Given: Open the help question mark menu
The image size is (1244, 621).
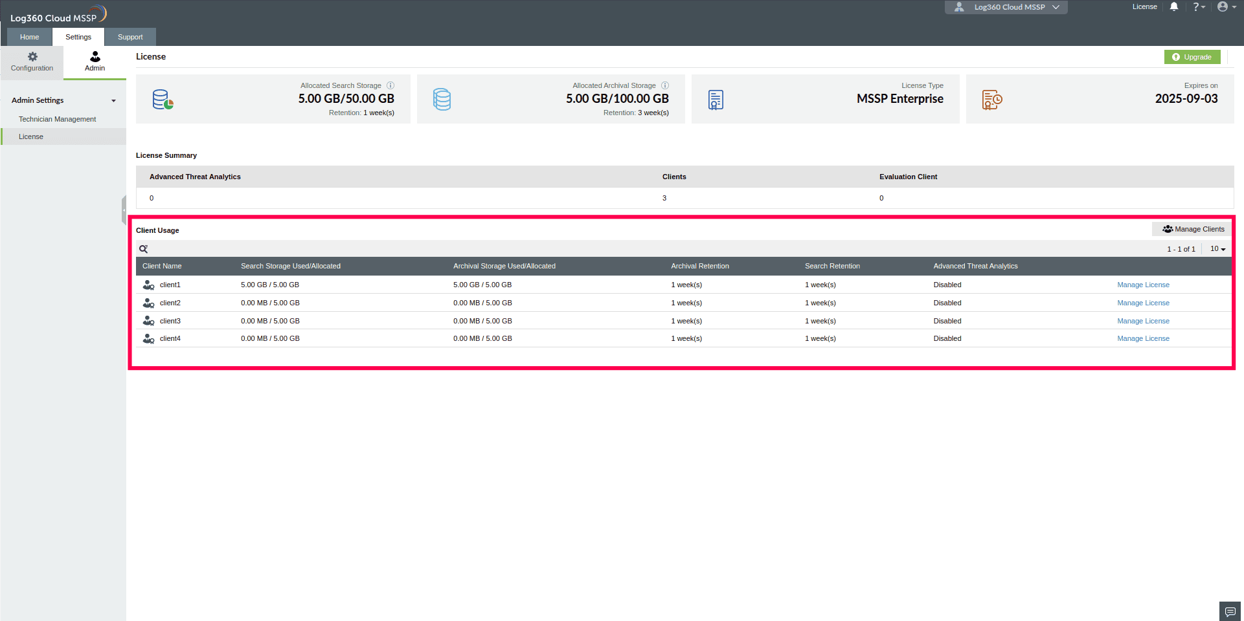Looking at the screenshot, I should click(x=1199, y=6).
